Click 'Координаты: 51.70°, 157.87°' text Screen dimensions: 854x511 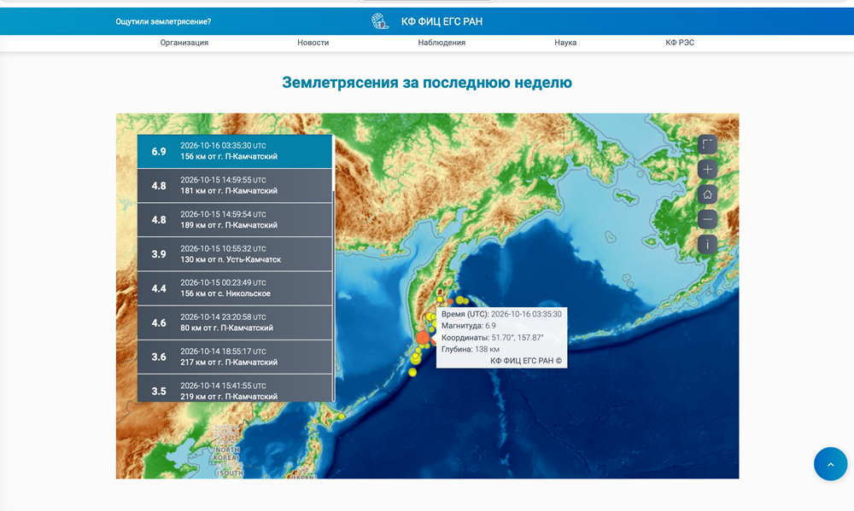tap(493, 338)
